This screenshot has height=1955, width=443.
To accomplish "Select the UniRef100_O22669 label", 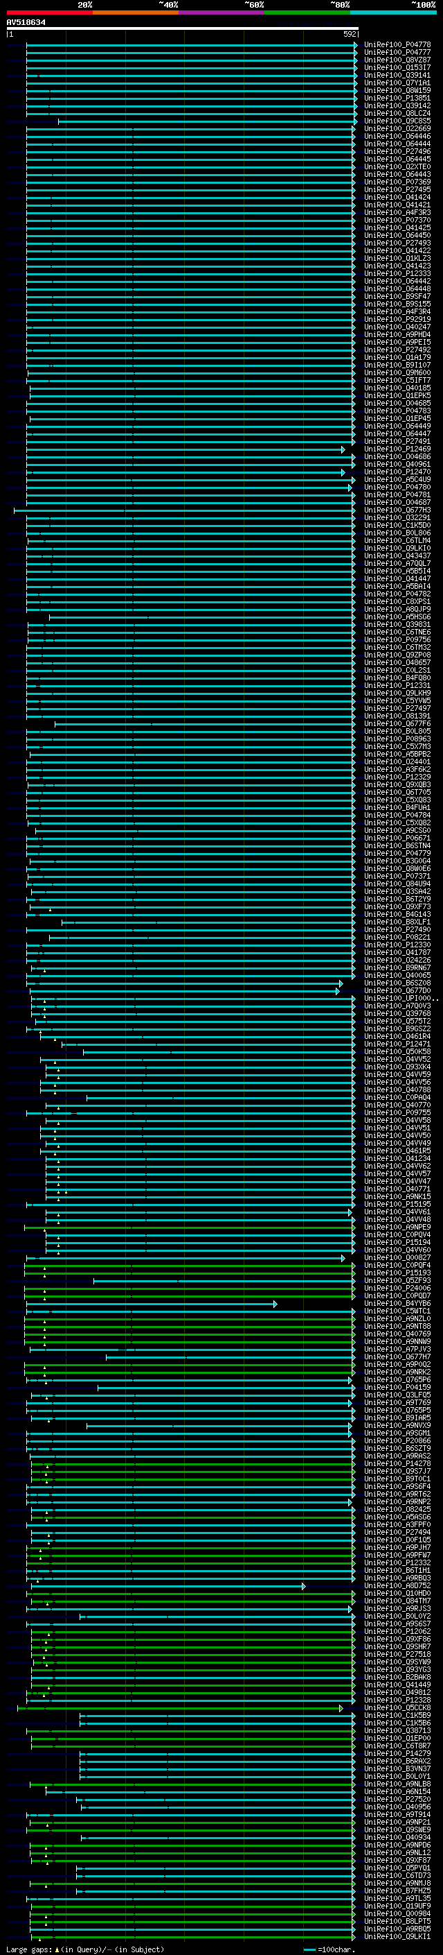I will point(397,129).
